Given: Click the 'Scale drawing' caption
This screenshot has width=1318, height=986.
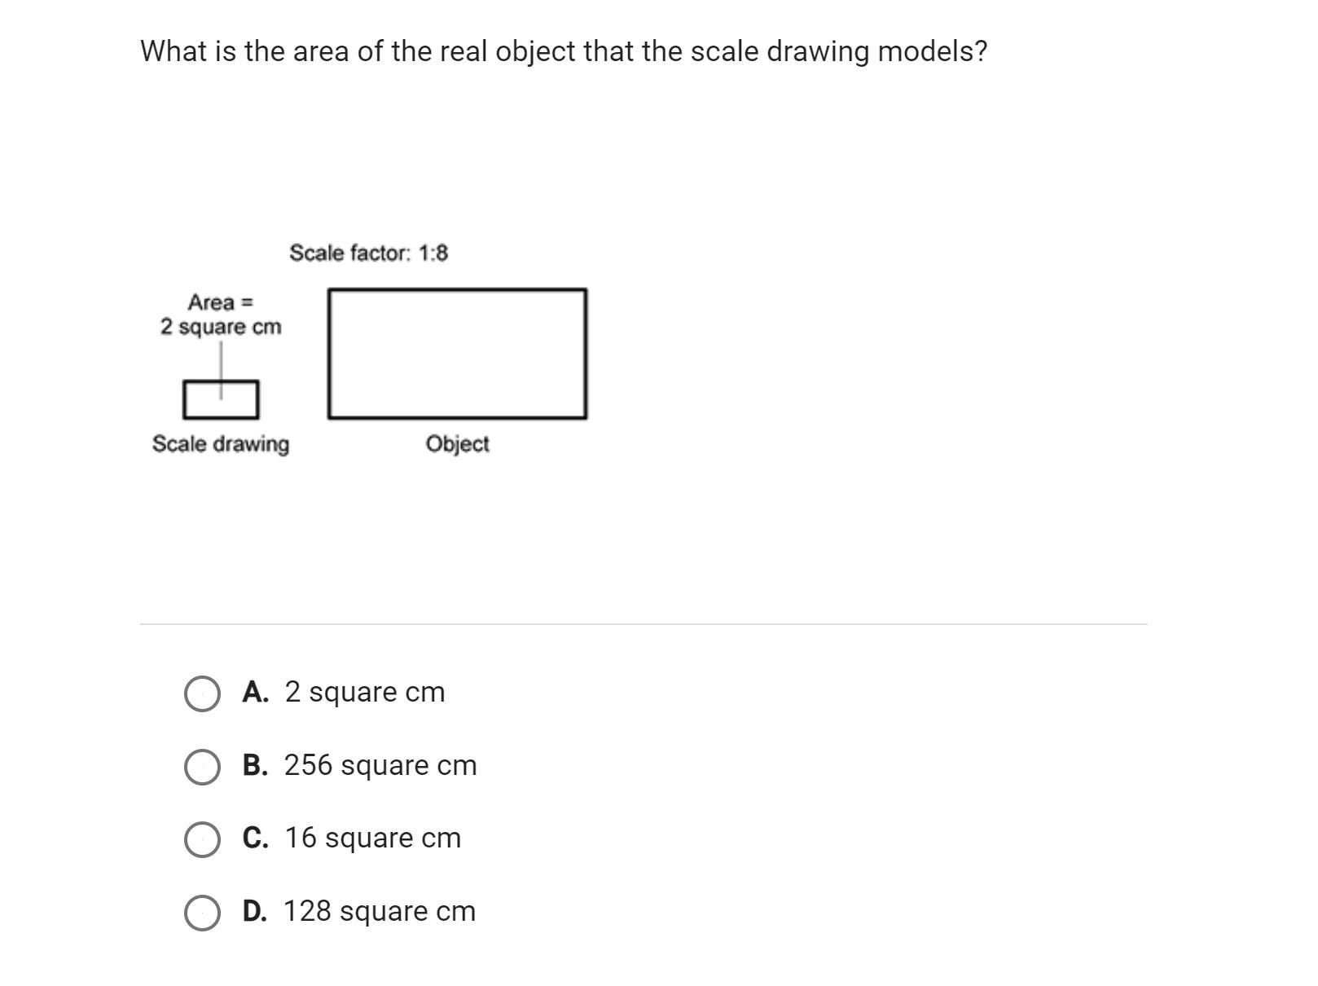Looking at the screenshot, I should (x=221, y=444).
